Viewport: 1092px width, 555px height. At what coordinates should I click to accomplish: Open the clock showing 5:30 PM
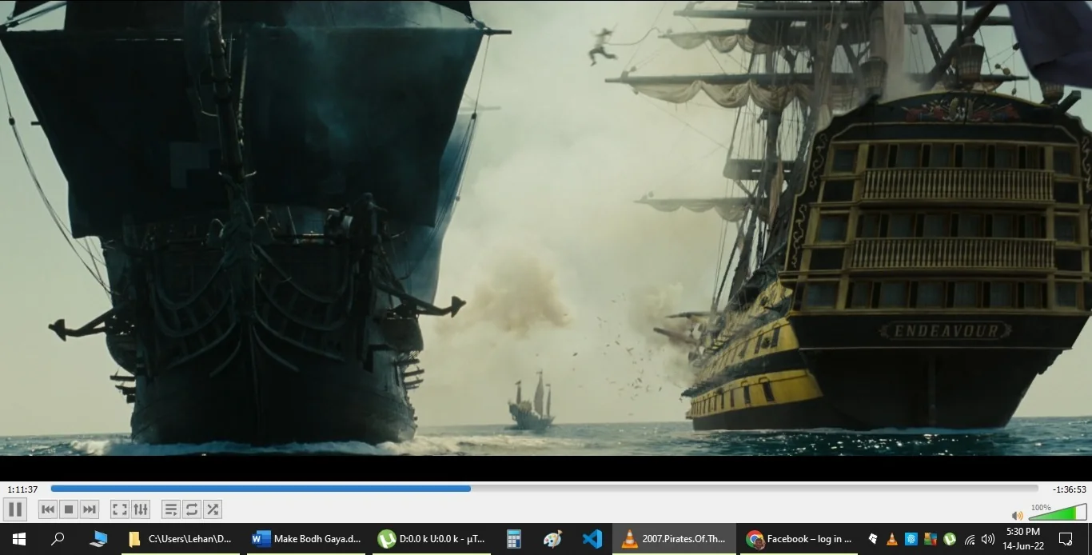click(1023, 539)
